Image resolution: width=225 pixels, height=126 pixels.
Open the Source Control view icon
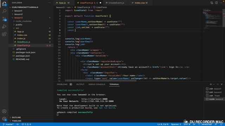point(4,19)
